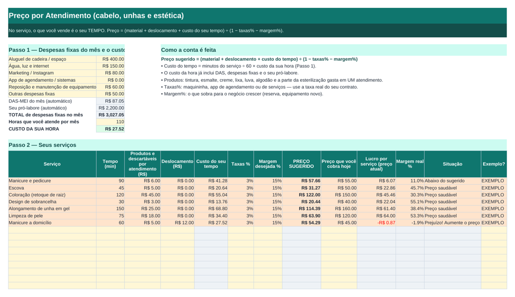515x297 pixels.
Task: Click Limpeza de pele current price R$ 120.00
Action: 339,216
